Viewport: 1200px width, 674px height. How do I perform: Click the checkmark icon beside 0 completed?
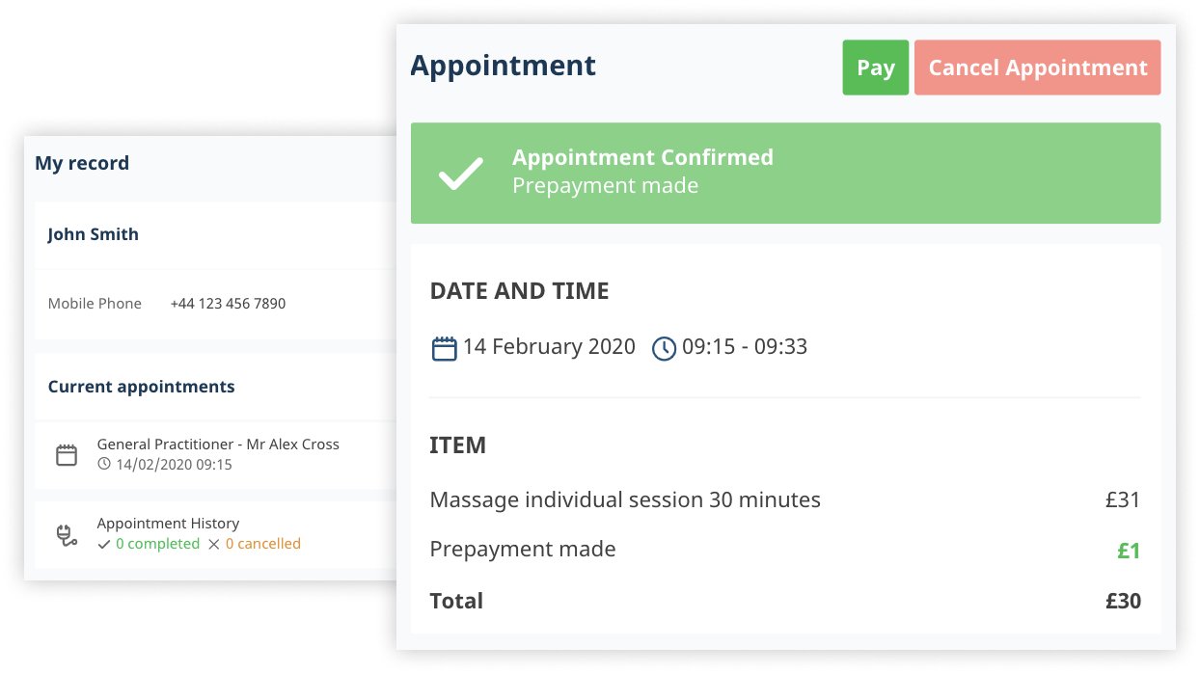(x=104, y=545)
